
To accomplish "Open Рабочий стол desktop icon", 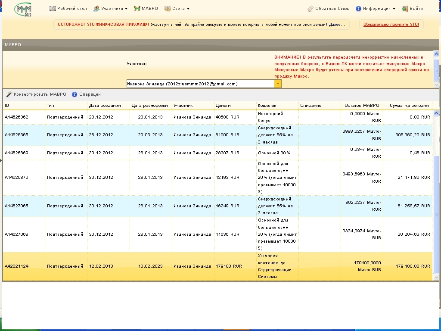I will coord(53,9).
